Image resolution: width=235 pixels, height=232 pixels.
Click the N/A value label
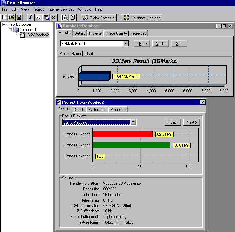[100, 156]
